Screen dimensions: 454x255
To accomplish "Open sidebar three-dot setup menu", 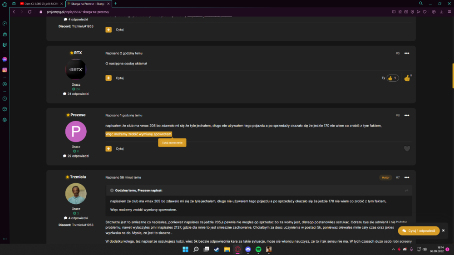I will pyautogui.click(x=5, y=239).
